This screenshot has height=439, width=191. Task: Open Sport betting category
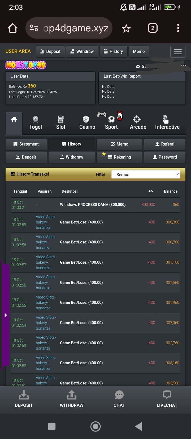pyautogui.click(x=111, y=123)
